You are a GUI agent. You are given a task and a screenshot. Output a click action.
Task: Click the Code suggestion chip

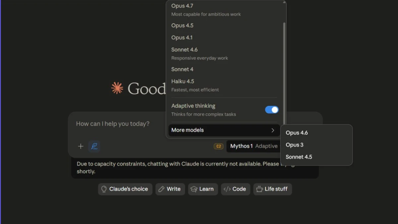tap(235, 189)
